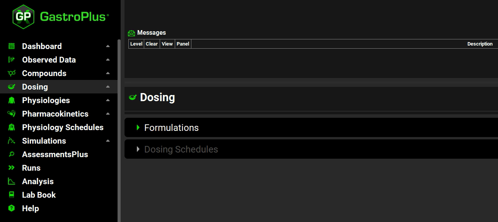Click the Compounds molecule icon
The image size is (498, 222).
tap(12, 73)
